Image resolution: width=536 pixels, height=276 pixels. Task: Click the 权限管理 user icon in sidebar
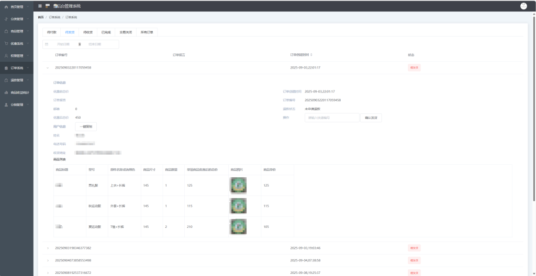click(6, 55)
